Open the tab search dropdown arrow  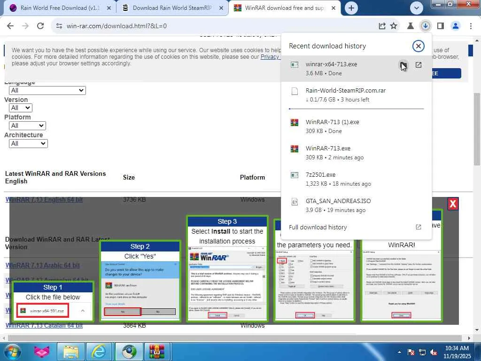pos(416,8)
